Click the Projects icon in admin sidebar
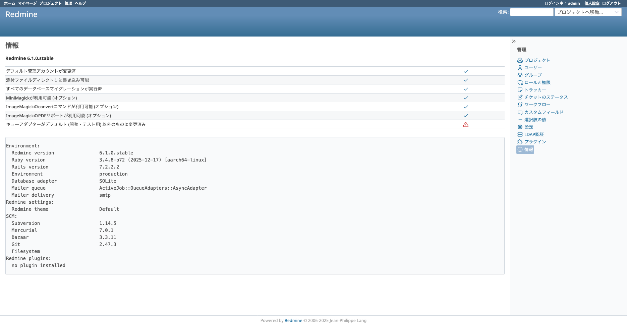The width and height of the screenshot is (627, 325). (x=520, y=60)
